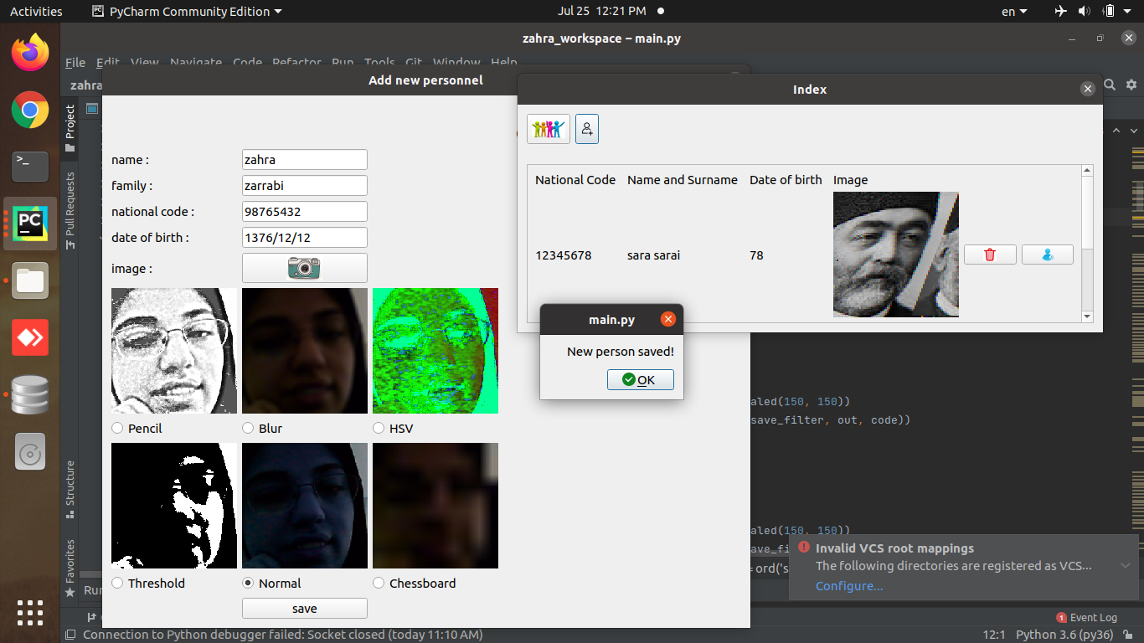Switch filter to HSV

(378, 428)
